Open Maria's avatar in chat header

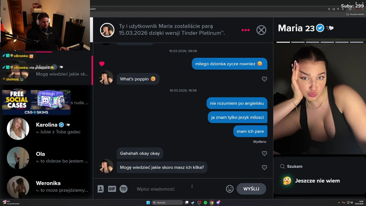[x=107, y=30]
